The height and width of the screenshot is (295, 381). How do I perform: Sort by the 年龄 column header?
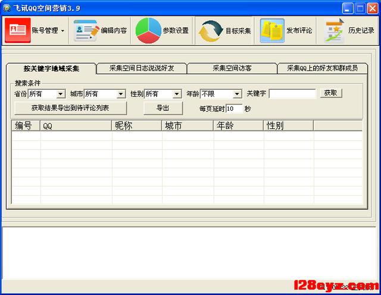239,125
